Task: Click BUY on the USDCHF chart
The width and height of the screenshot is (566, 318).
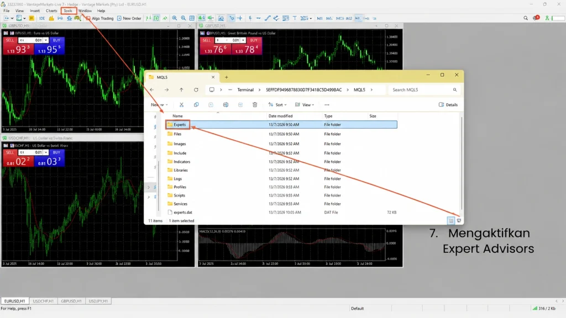Action: [x=56, y=152]
